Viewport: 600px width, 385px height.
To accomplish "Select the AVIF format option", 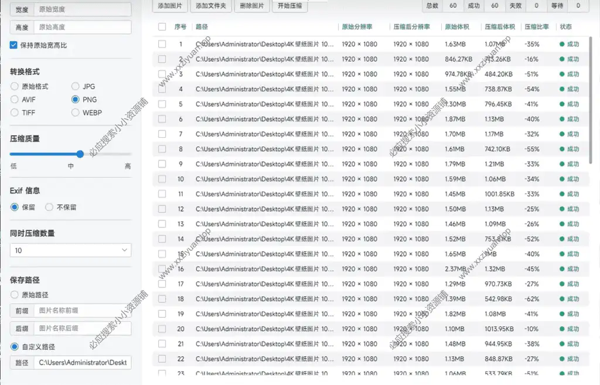I will [x=15, y=100].
